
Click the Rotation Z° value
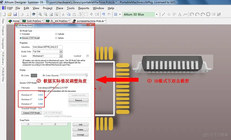[41, 104]
